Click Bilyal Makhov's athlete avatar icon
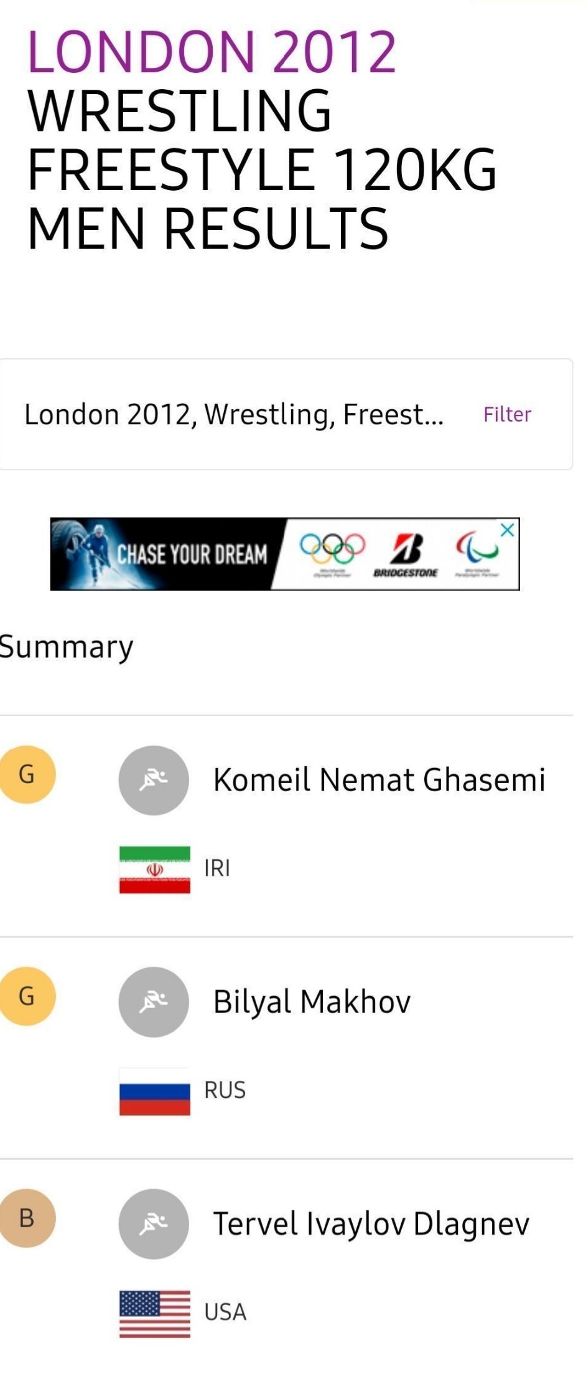Viewport: 586px width, 1373px height. pos(154,1002)
